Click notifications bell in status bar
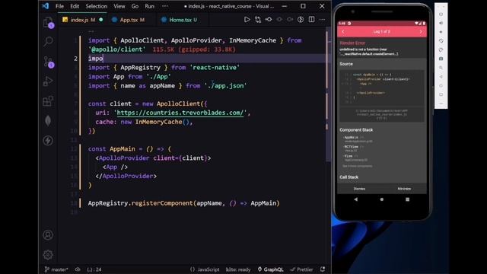 (x=323, y=269)
